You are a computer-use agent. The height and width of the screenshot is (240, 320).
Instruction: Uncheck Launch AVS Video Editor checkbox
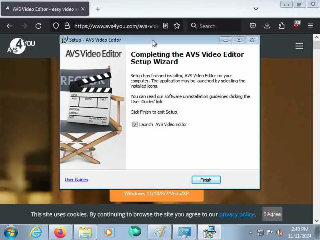135,124
